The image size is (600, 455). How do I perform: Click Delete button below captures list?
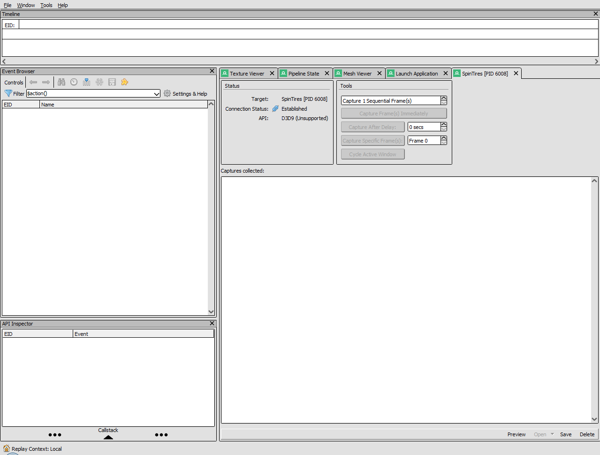click(x=587, y=434)
